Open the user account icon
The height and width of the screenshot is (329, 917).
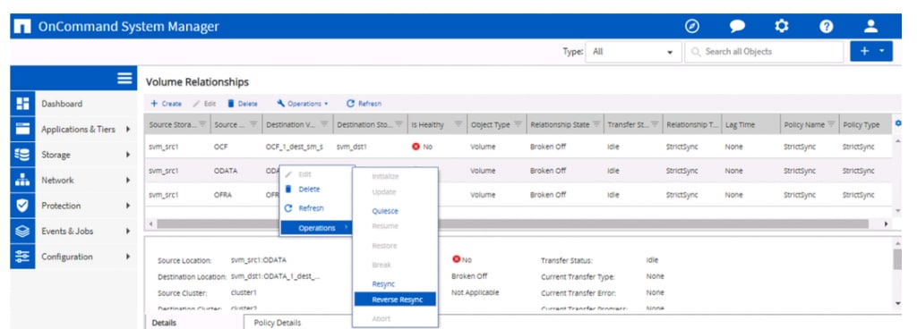tap(871, 26)
